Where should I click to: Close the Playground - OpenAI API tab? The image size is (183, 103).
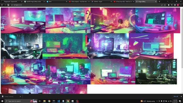click(22, 2)
